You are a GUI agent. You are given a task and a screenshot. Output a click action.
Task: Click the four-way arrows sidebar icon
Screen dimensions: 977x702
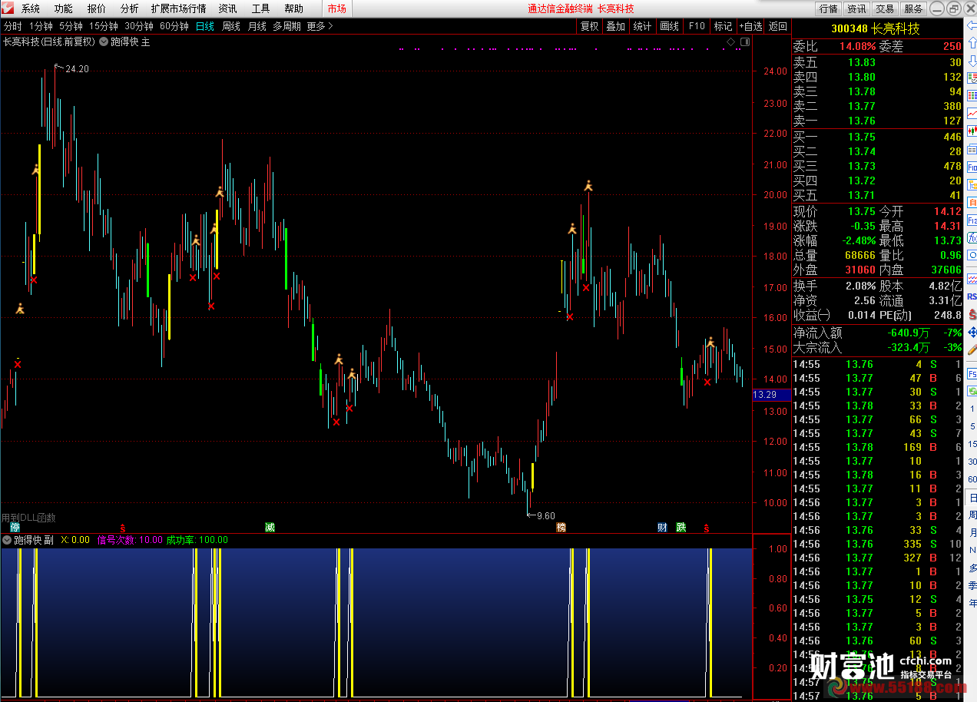click(x=972, y=332)
